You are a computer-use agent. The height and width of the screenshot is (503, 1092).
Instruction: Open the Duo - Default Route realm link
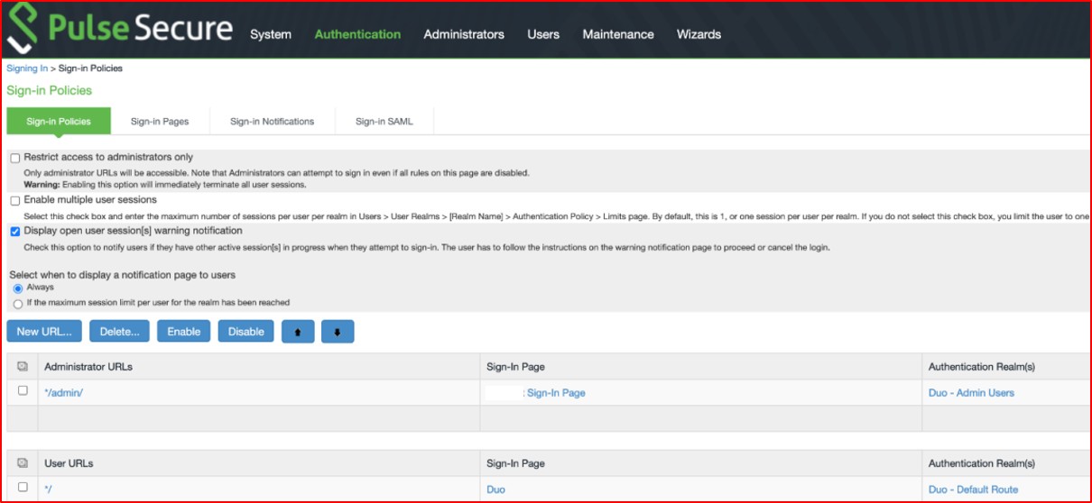pyautogui.click(x=973, y=489)
